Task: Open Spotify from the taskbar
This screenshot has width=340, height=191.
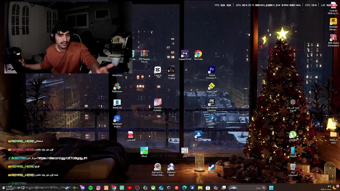Action: coord(91,188)
